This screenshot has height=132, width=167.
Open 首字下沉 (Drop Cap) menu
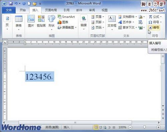[128, 27]
